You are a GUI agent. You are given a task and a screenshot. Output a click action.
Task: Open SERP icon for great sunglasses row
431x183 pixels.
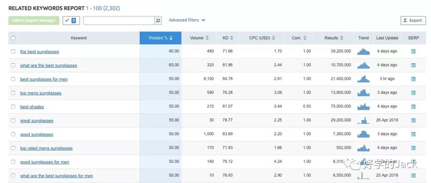pyautogui.click(x=413, y=121)
